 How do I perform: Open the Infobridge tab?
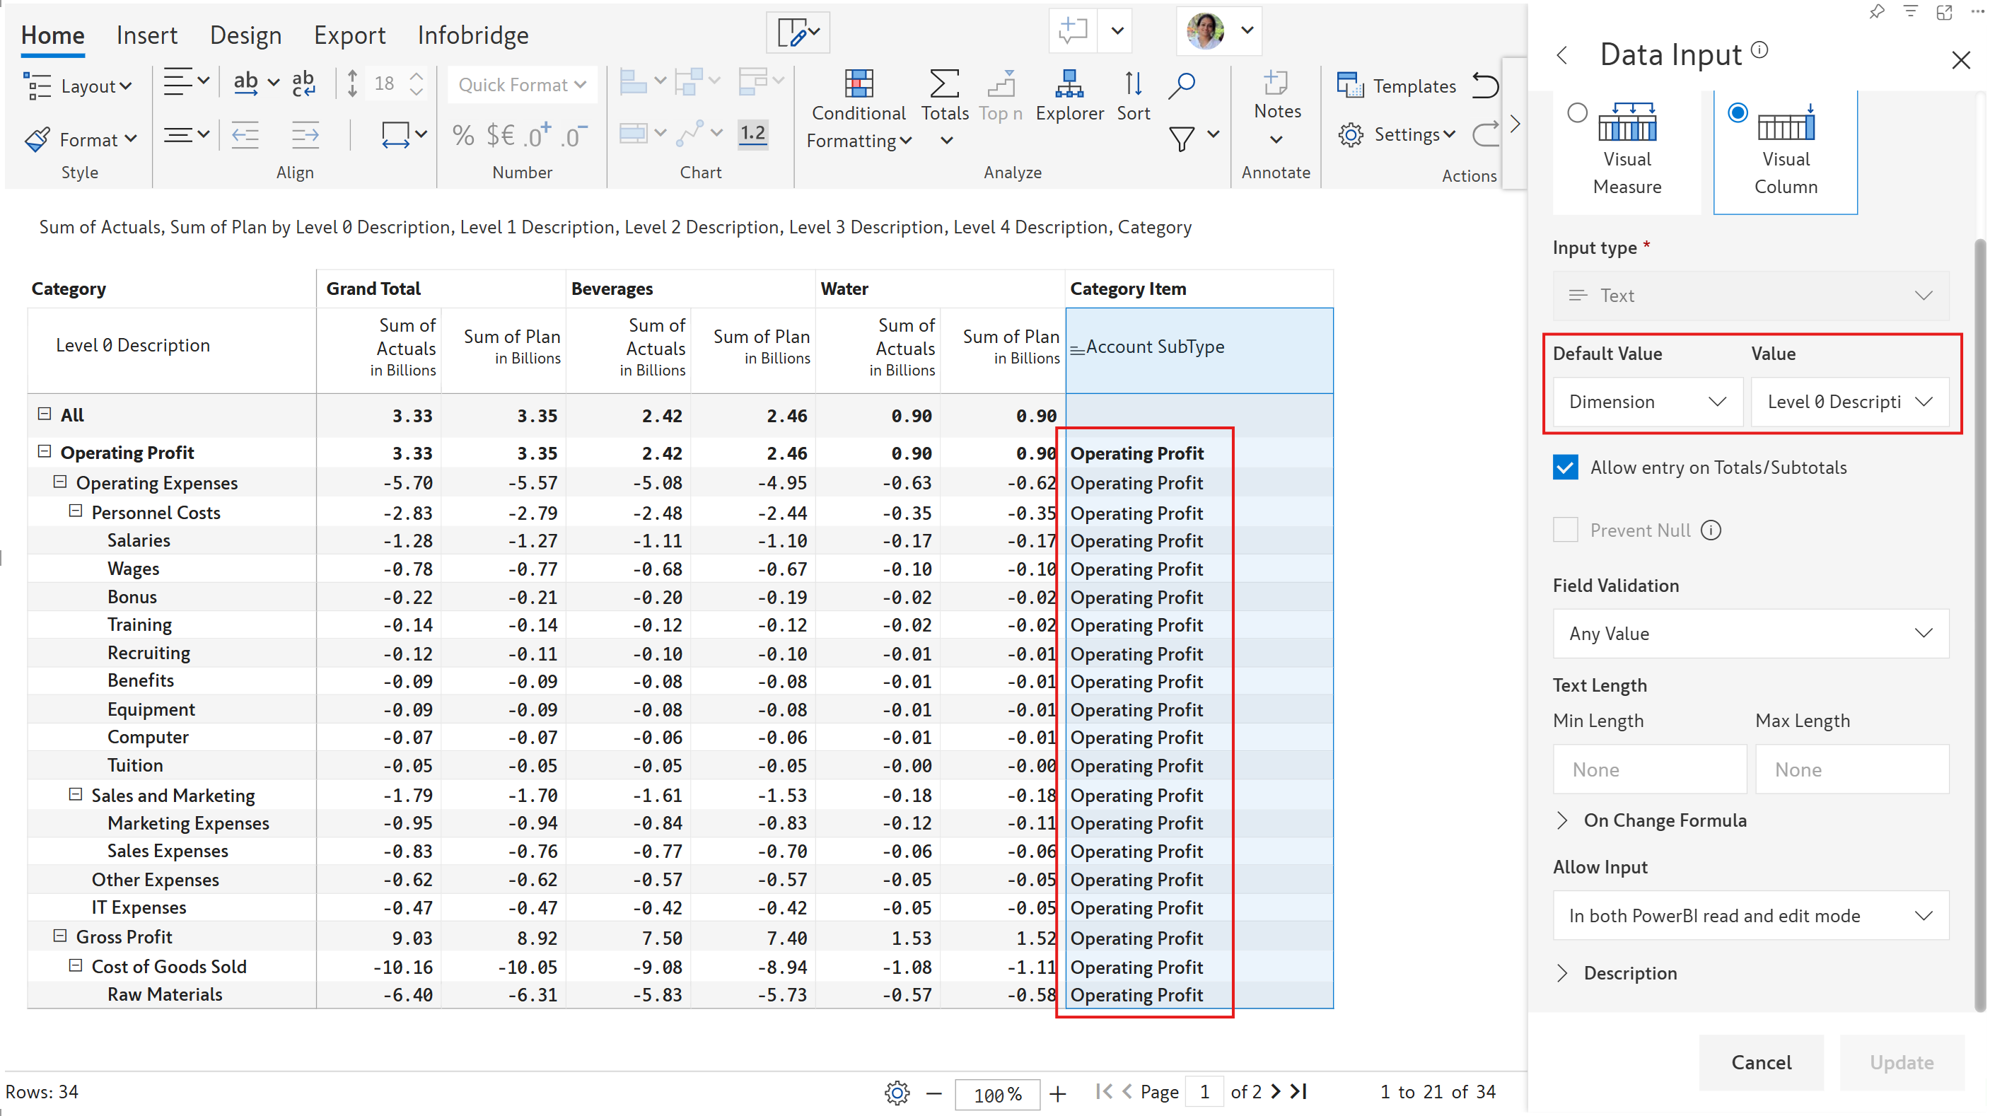(473, 35)
